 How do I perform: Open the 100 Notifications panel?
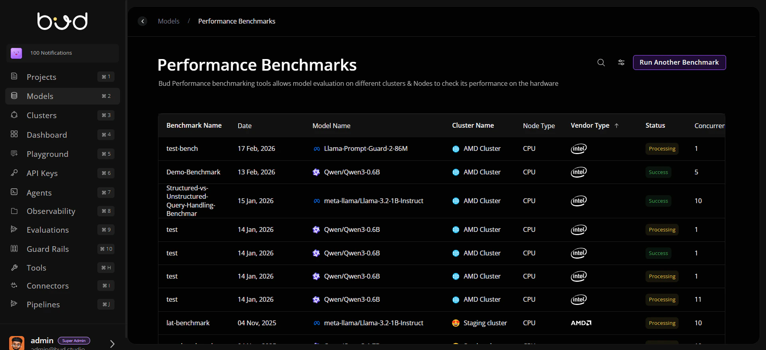click(63, 53)
